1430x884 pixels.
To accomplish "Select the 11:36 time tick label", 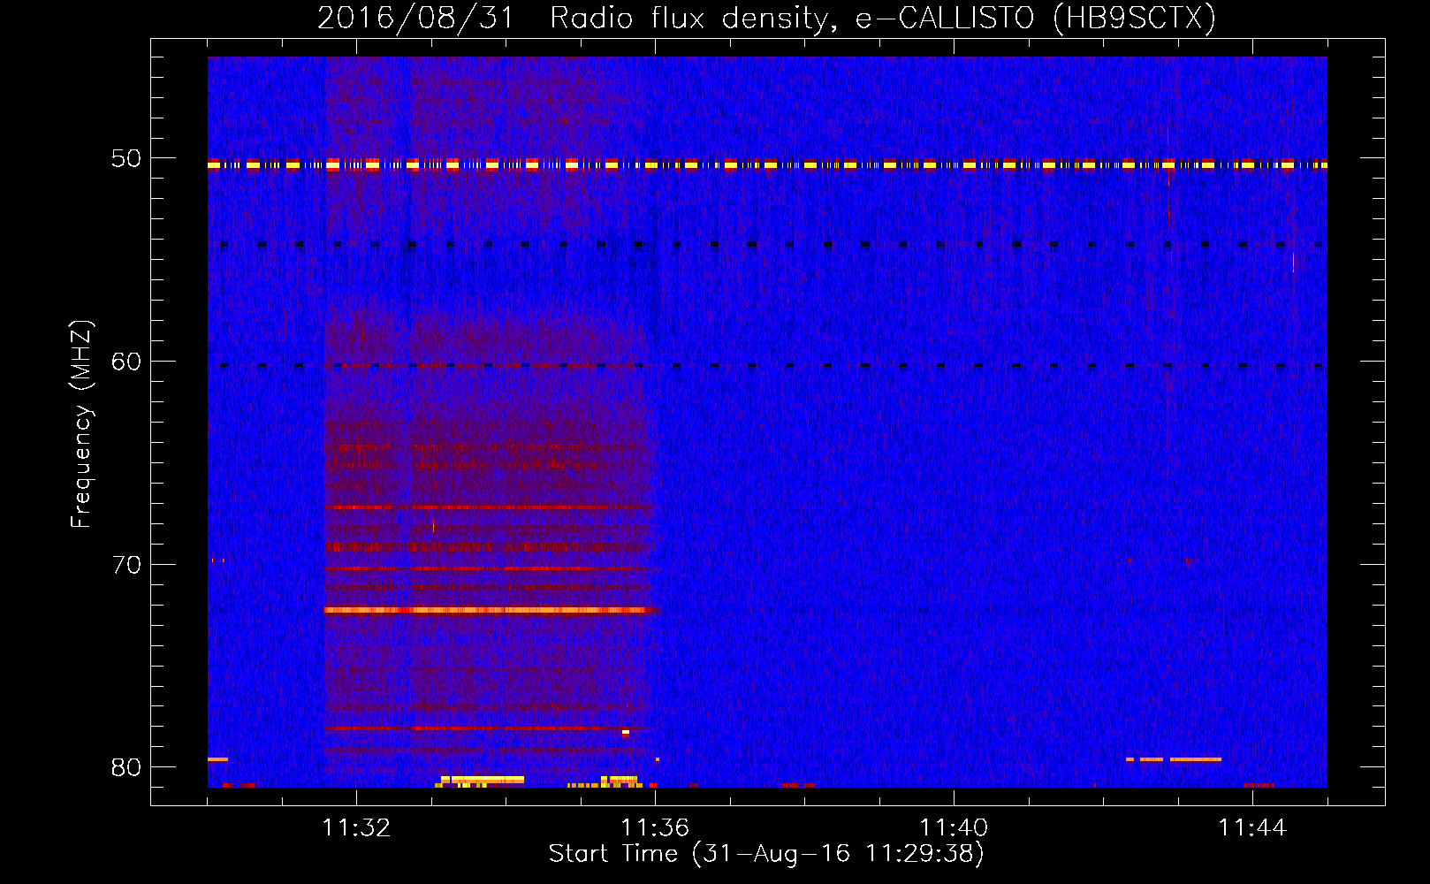I will coord(655,827).
